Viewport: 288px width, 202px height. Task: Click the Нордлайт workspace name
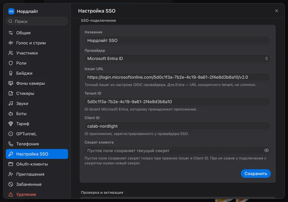coord(27,11)
